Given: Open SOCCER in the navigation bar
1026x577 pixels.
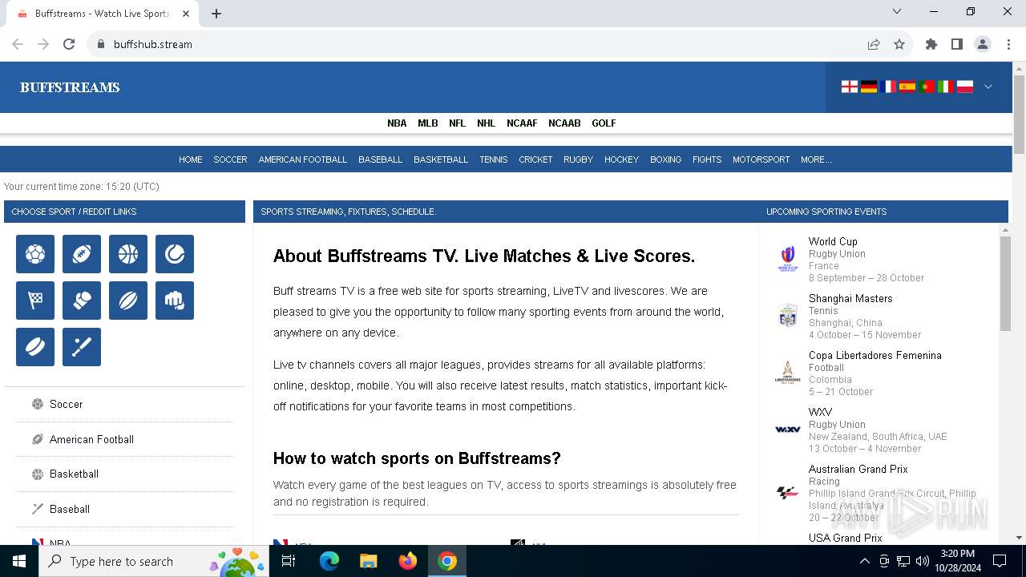Looking at the screenshot, I should click(x=230, y=159).
